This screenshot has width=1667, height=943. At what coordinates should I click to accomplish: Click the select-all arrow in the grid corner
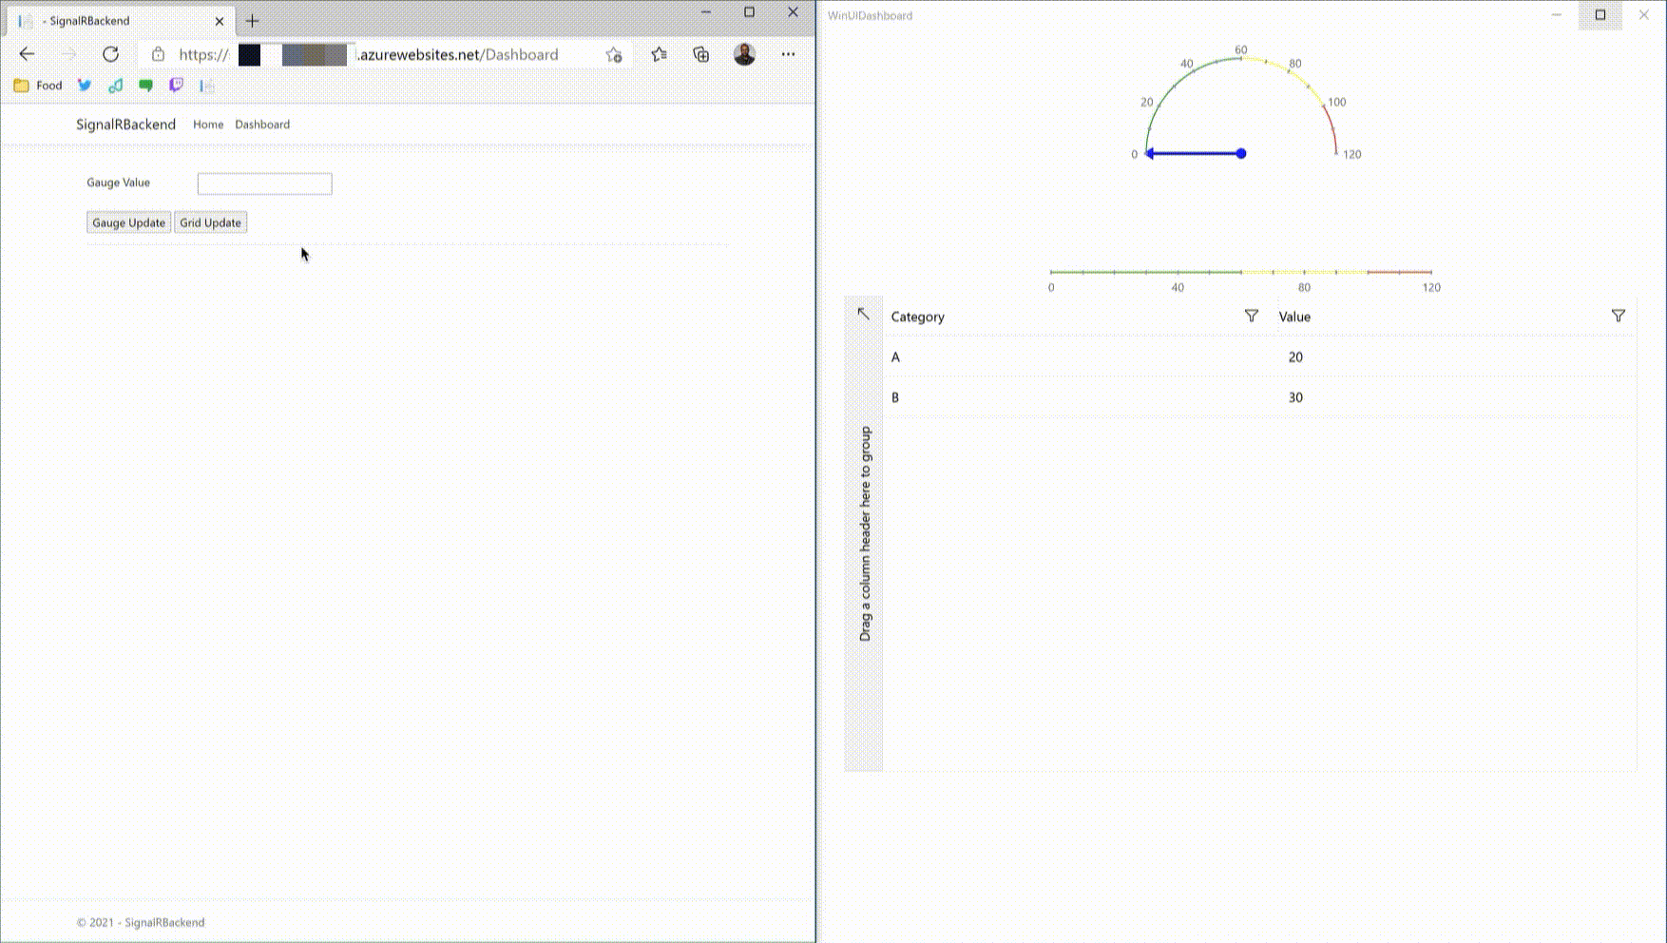click(x=863, y=312)
